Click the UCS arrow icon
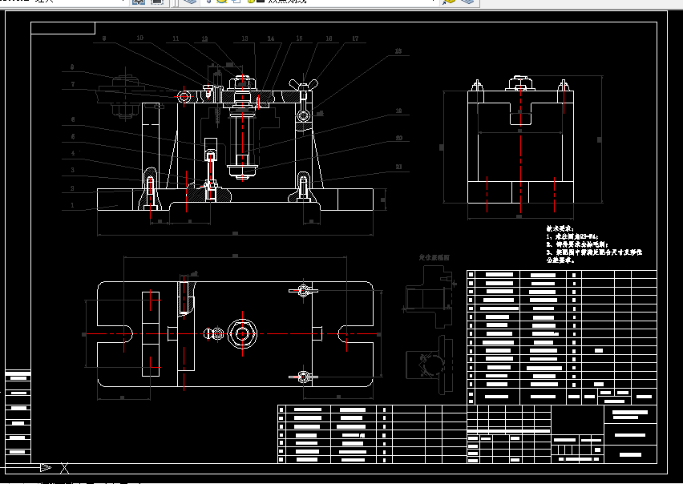Image resolution: width=683 pixels, height=484 pixels. [x=46, y=468]
